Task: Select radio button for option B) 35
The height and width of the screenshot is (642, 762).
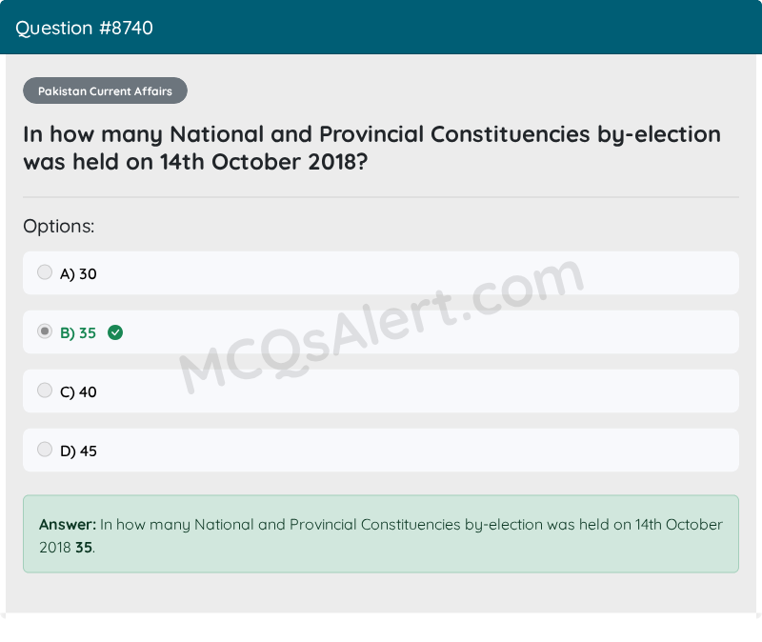Action: tap(45, 331)
